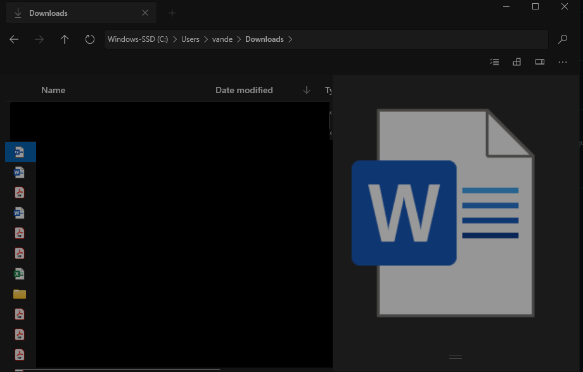This screenshot has height=372, width=583.
Task: Open a new tab with the plus button
Action: tap(171, 13)
